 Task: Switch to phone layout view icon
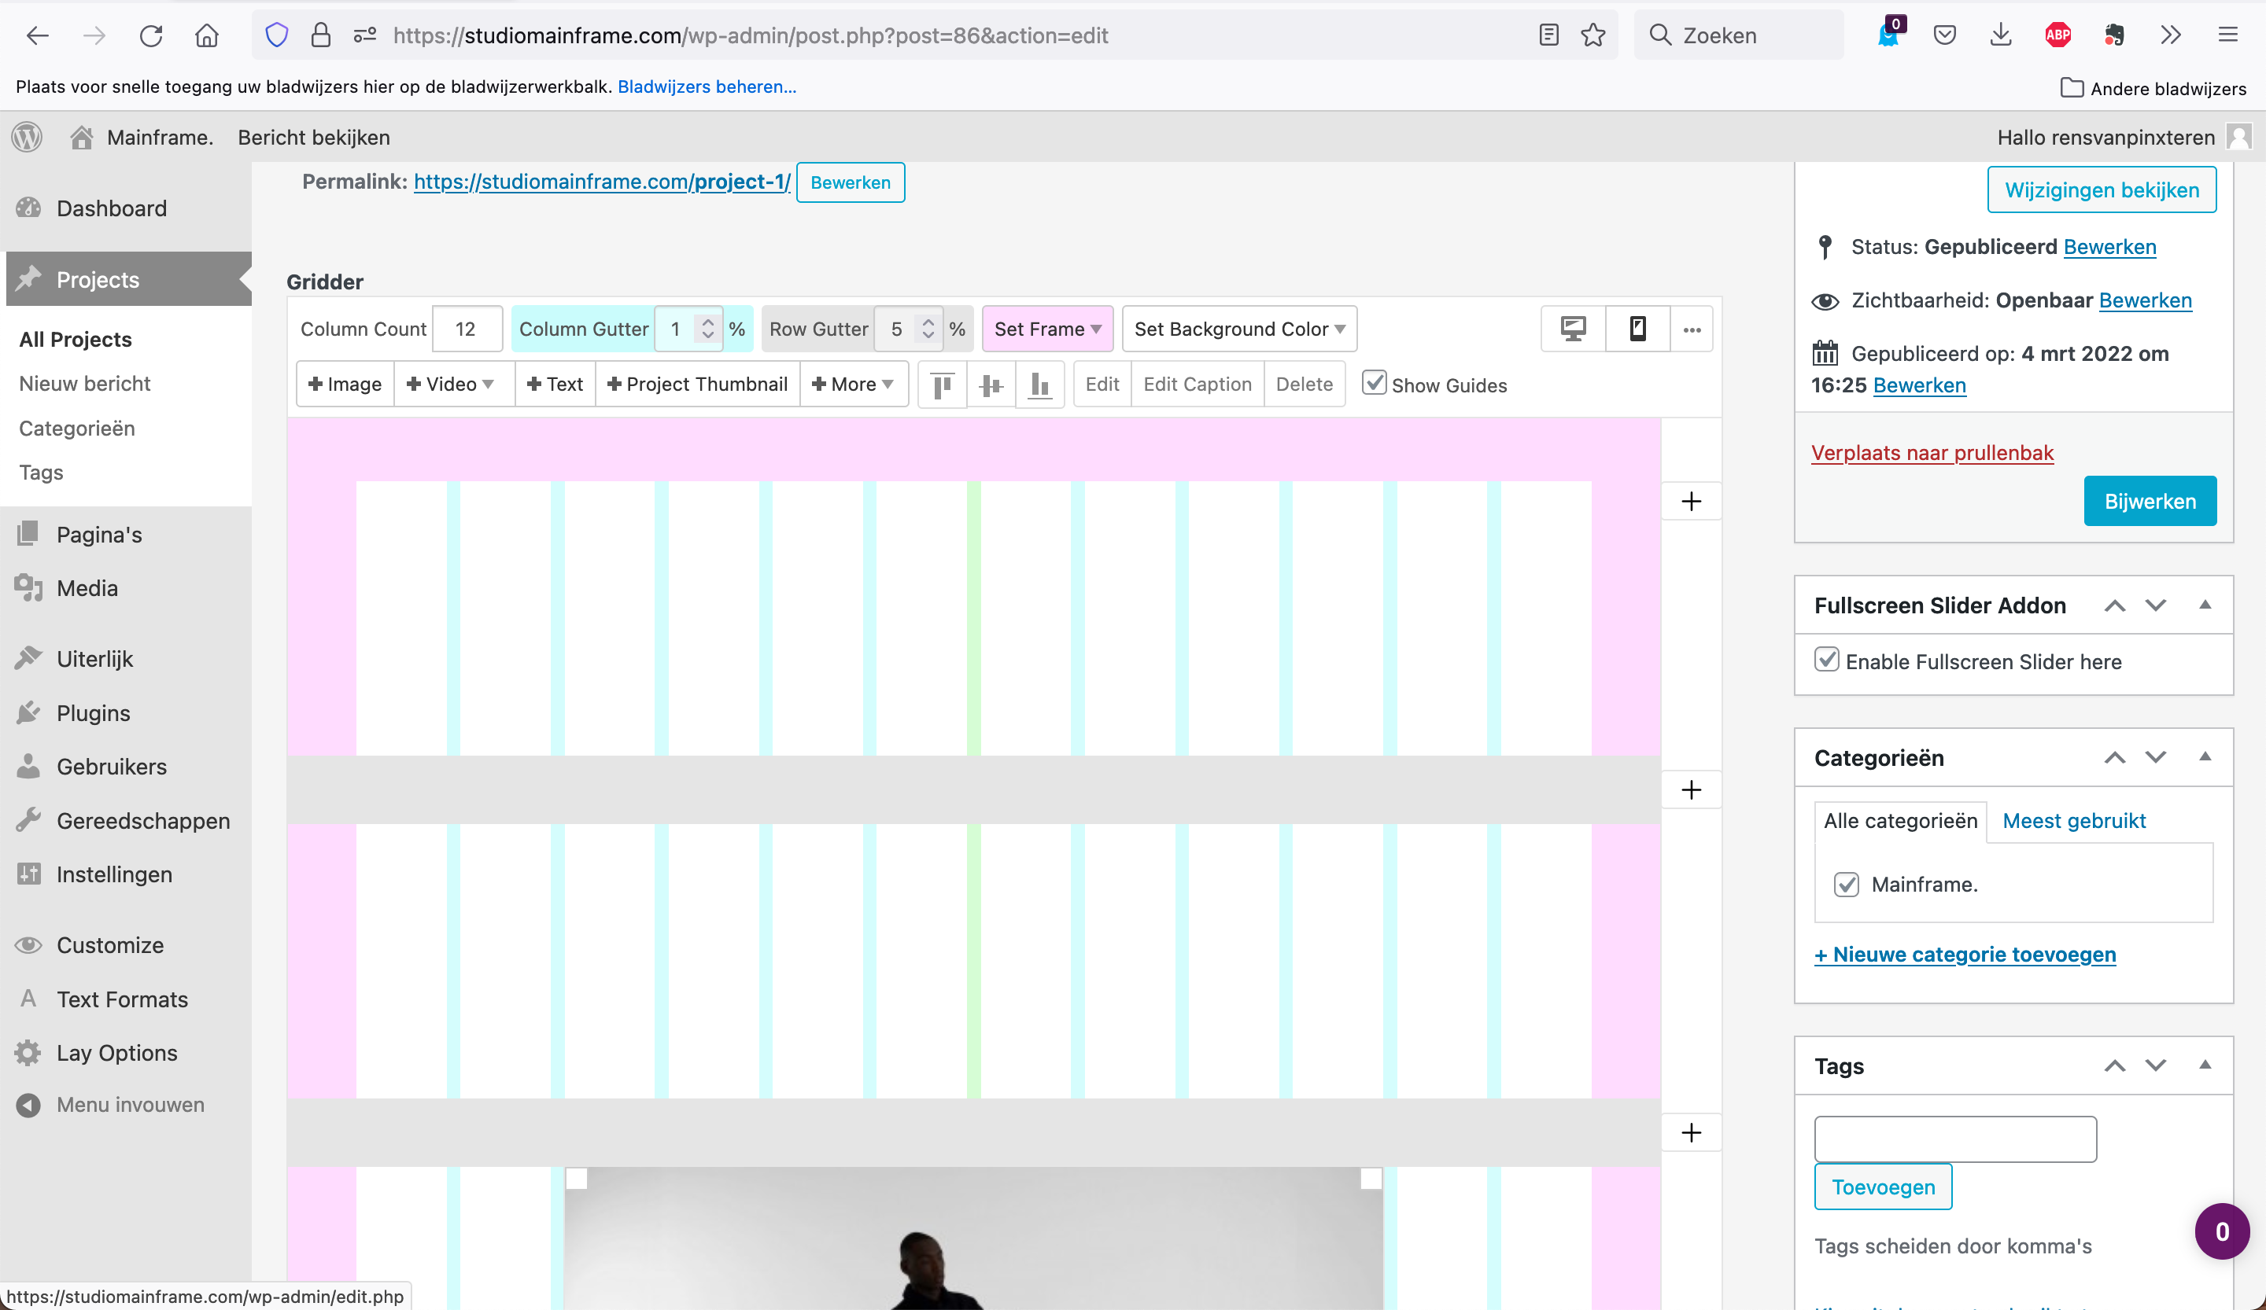pyautogui.click(x=1637, y=329)
